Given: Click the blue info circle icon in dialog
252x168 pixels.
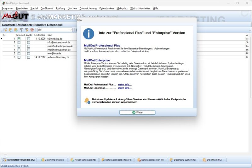Looking at the screenshot, I should pyautogui.click(x=89, y=34).
